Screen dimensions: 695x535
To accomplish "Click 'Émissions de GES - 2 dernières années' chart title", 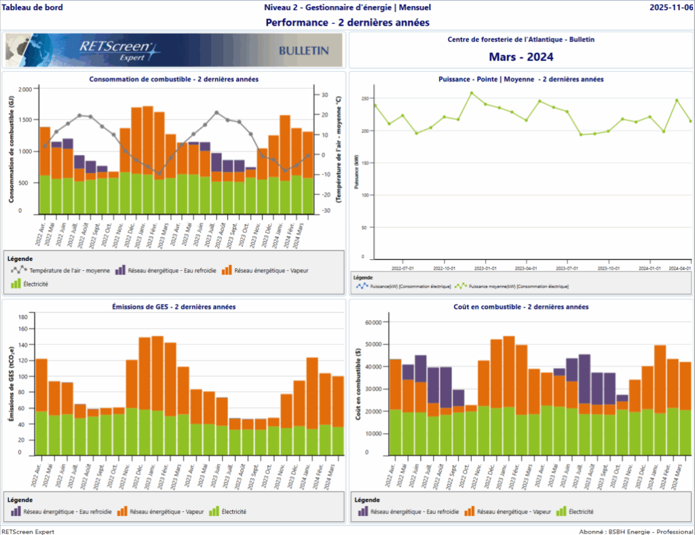I will (x=174, y=307).
